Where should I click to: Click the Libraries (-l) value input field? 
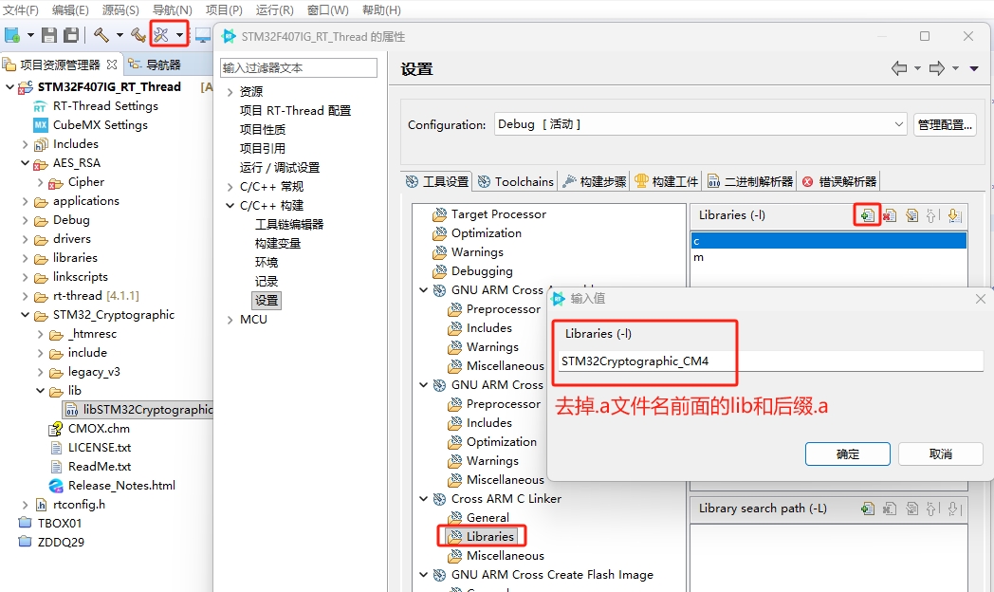770,361
